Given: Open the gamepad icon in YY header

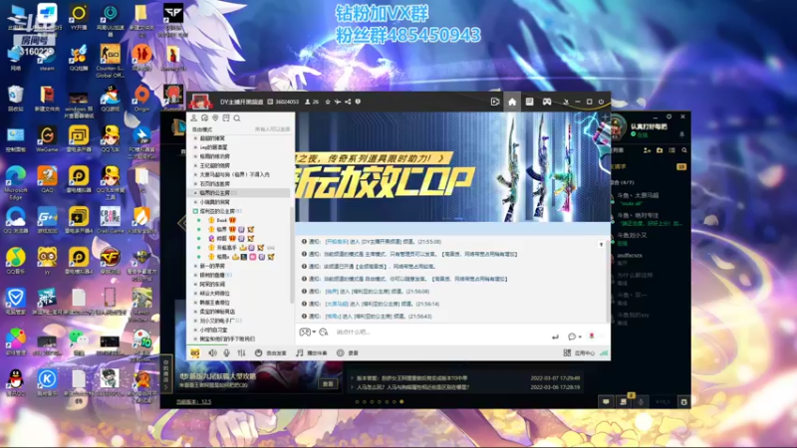Looking at the screenshot, I should coord(546,103).
